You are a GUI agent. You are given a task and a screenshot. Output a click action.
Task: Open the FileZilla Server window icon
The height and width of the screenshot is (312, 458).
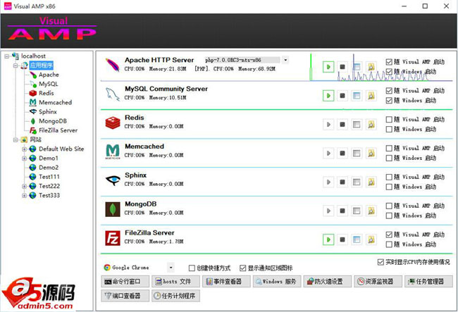click(357, 239)
